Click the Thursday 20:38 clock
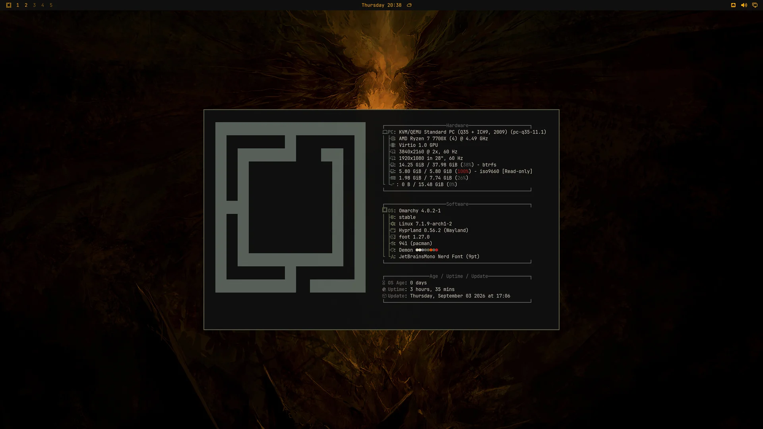The width and height of the screenshot is (763, 429). click(381, 5)
